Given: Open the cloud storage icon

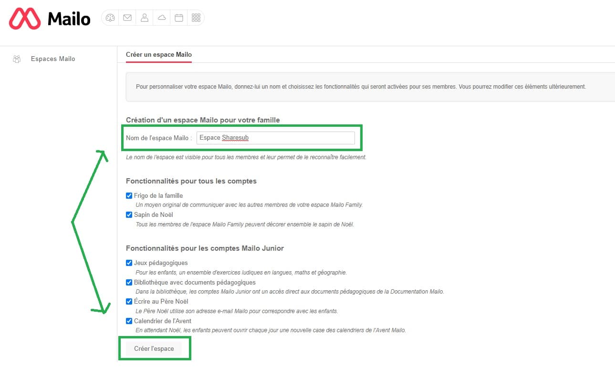Looking at the screenshot, I should click(162, 18).
